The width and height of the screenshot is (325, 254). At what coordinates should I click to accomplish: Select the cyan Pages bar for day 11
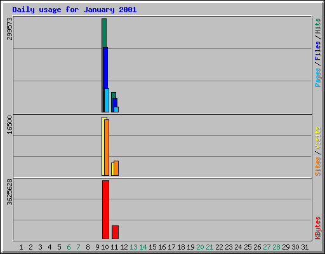[x=116, y=109]
